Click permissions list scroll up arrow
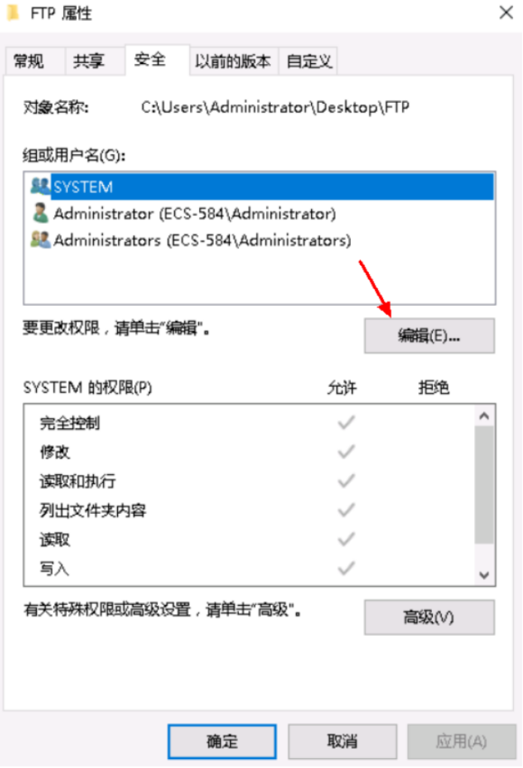 (x=485, y=416)
